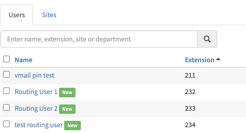Check the test routing user row checkbox
The image size is (246, 133).
click(x=6, y=124)
